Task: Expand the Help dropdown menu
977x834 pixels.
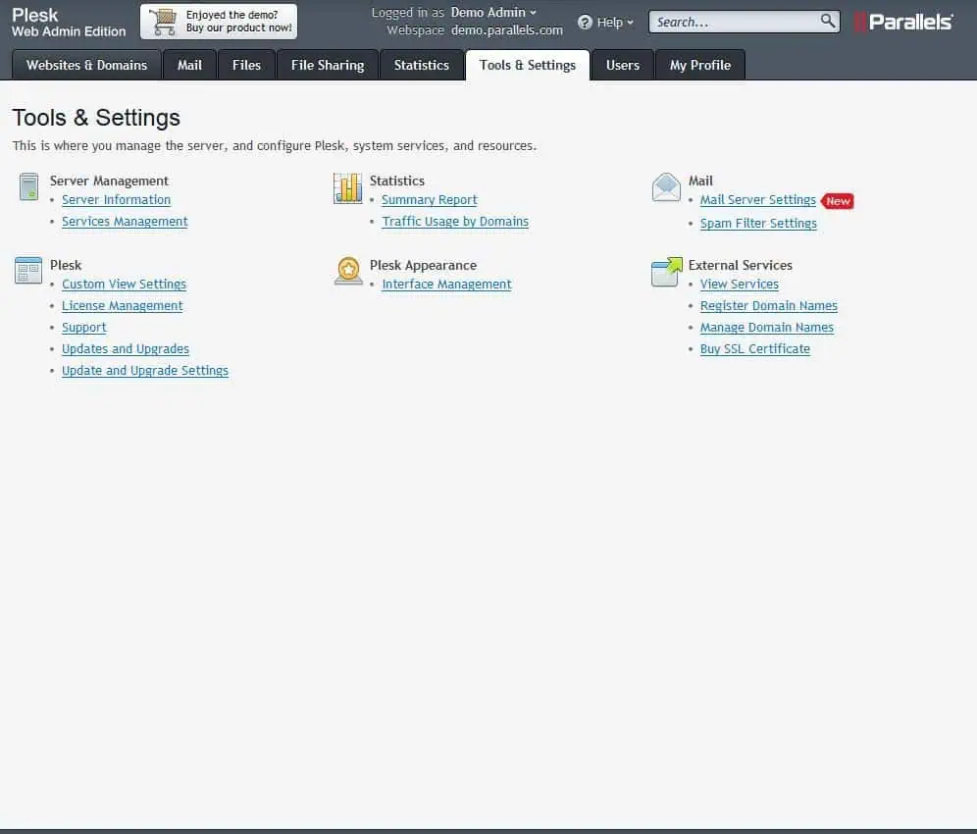Action: click(606, 22)
